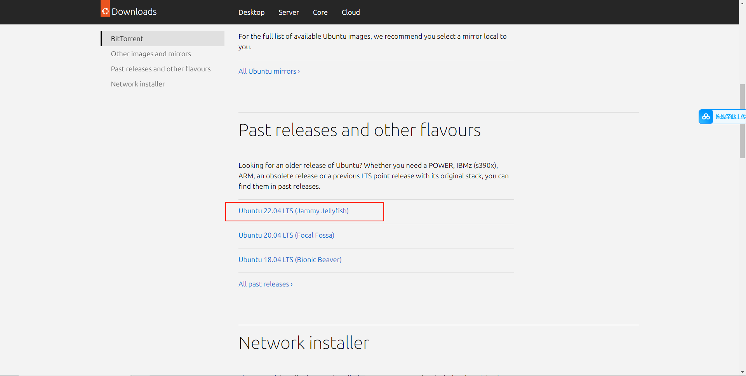Click the paragraph starting 'Looking for an older release'
Viewport: 746px width, 376px height.
pyautogui.click(x=374, y=176)
